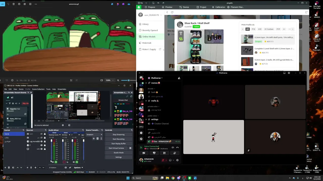Image resolution: width=323 pixels, height=181 pixels.
Task: Open the OBS Docks menu
Action: [x=21, y=89]
